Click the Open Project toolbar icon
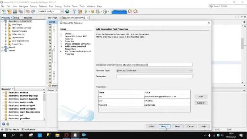247x139 pixels. [15, 12]
